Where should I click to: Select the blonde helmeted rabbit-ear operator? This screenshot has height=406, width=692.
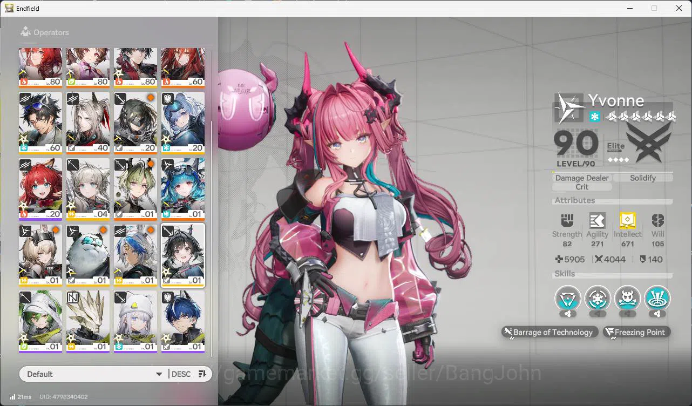(40, 256)
